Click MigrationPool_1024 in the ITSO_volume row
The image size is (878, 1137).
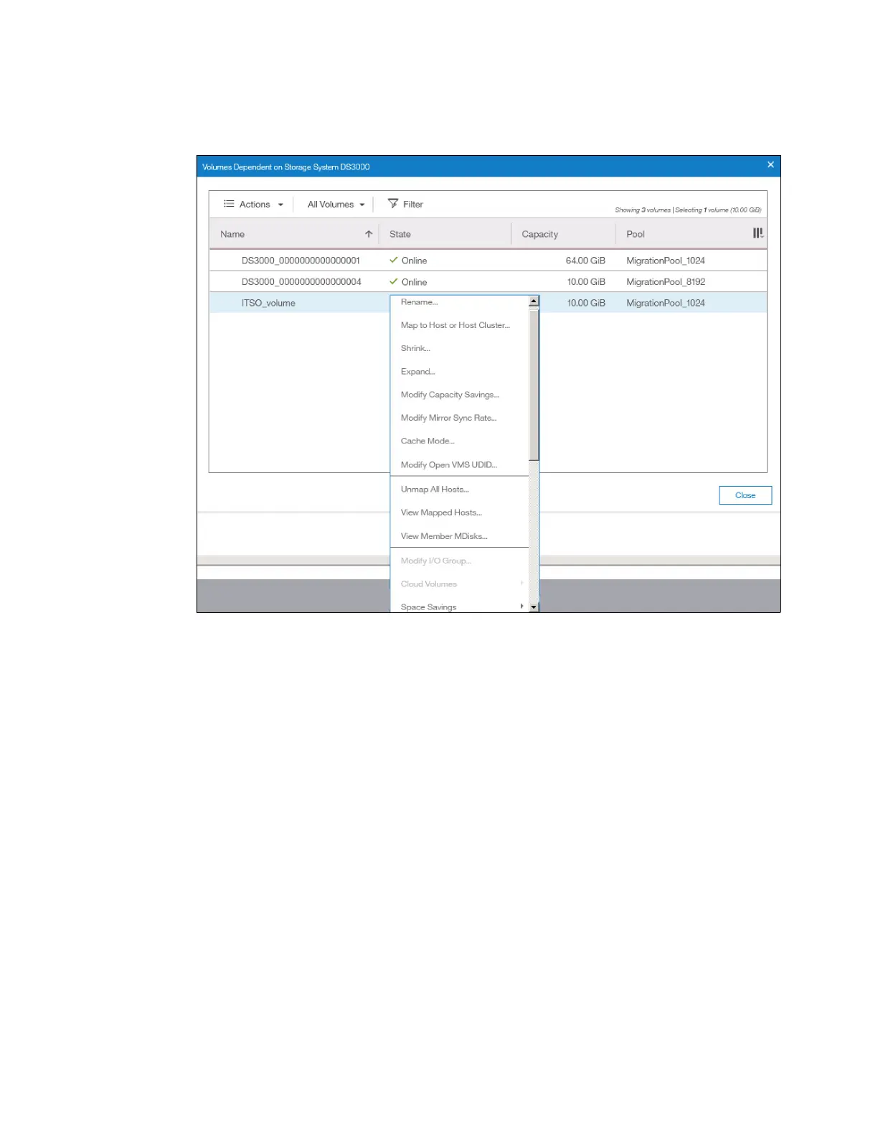pos(666,303)
